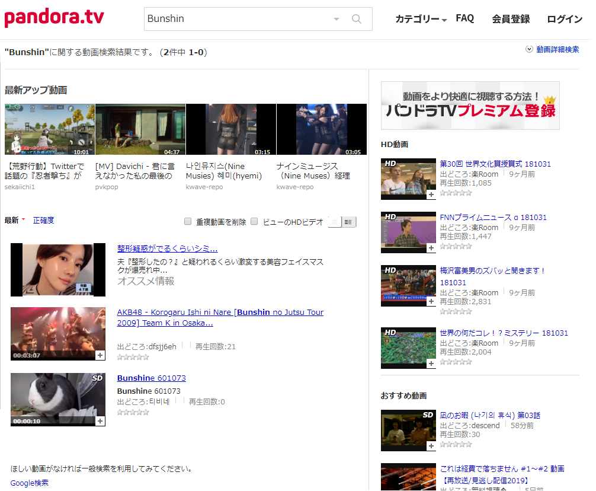This screenshot has width=596, height=491.
Task: Play the 凪のお暇 SD thumbnail
Action: click(x=408, y=430)
